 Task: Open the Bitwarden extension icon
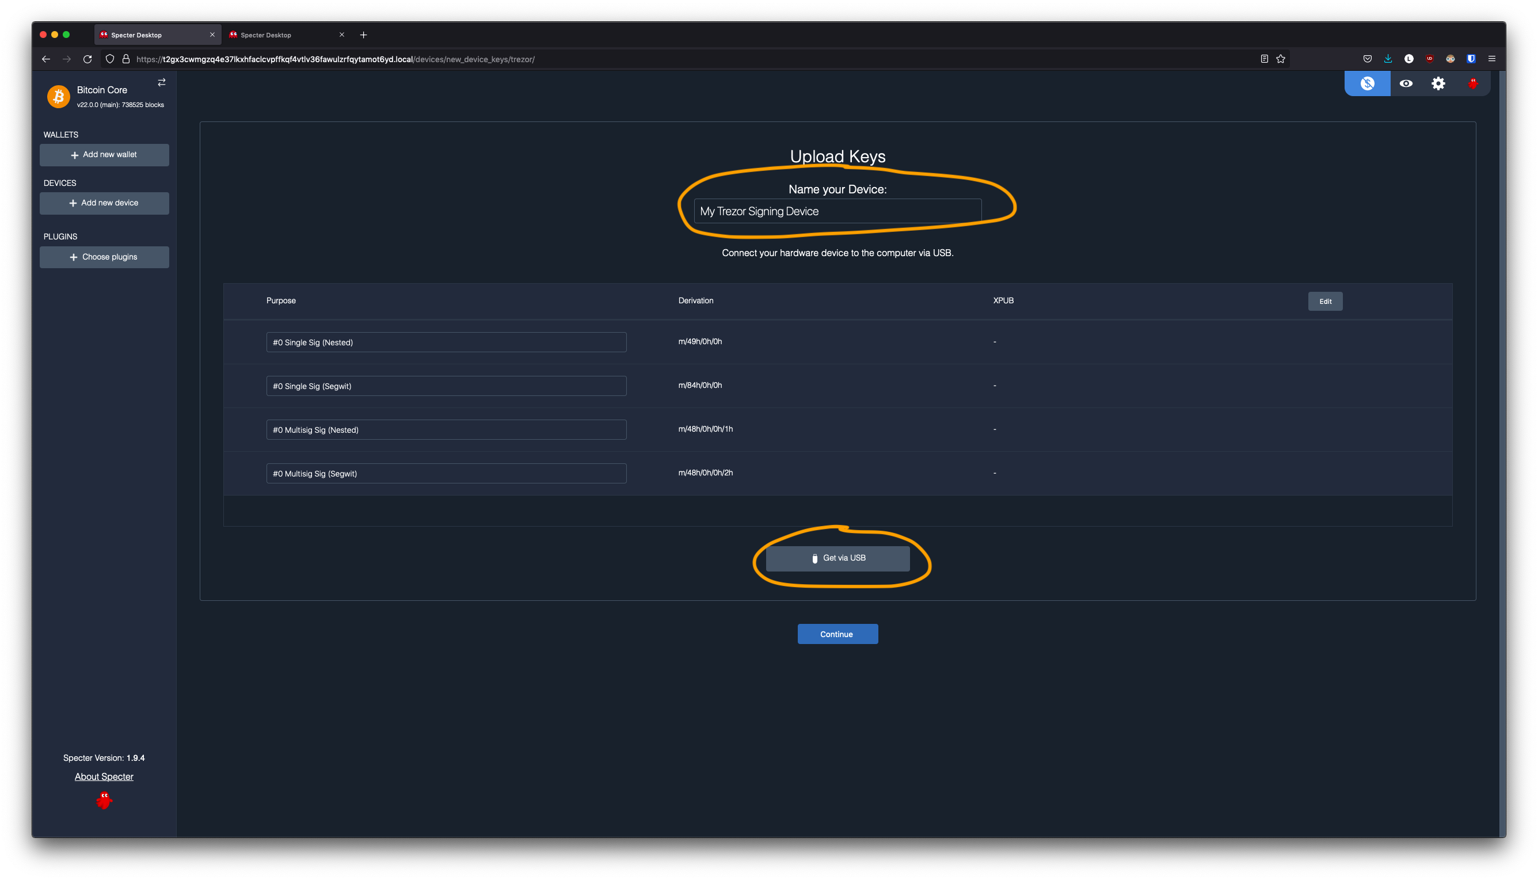(x=1471, y=59)
